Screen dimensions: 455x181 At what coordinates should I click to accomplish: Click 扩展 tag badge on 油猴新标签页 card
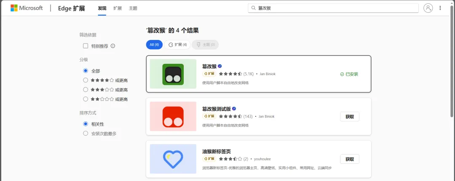(209, 159)
